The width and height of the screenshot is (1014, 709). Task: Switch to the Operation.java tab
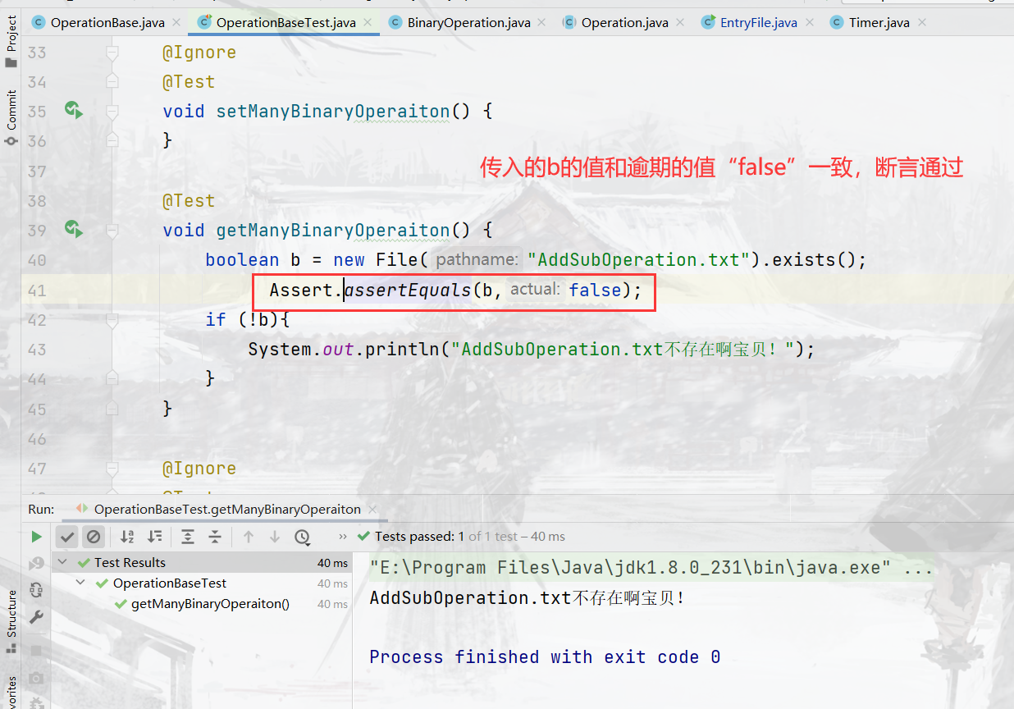point(624,22)
